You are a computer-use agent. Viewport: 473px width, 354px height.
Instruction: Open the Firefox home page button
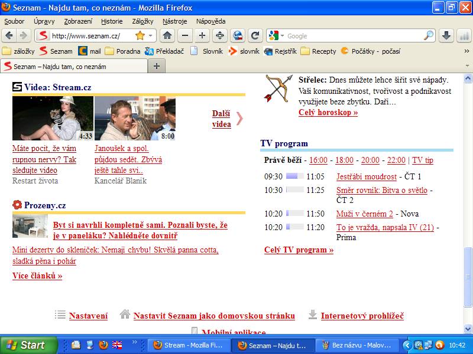[x=167, y=36]
